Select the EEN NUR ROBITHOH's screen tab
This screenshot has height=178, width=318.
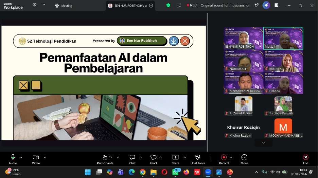(x=130, y=6)
